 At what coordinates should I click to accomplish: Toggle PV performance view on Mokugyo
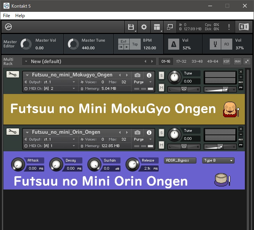pyautogui.click(x=241, y=87)
